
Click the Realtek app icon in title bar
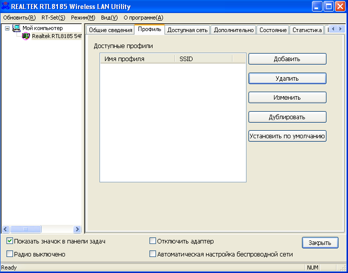5,7
